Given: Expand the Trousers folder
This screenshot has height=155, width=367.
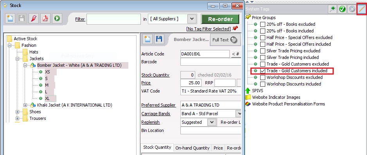Looking at the screenshot, I should point(17,119).
